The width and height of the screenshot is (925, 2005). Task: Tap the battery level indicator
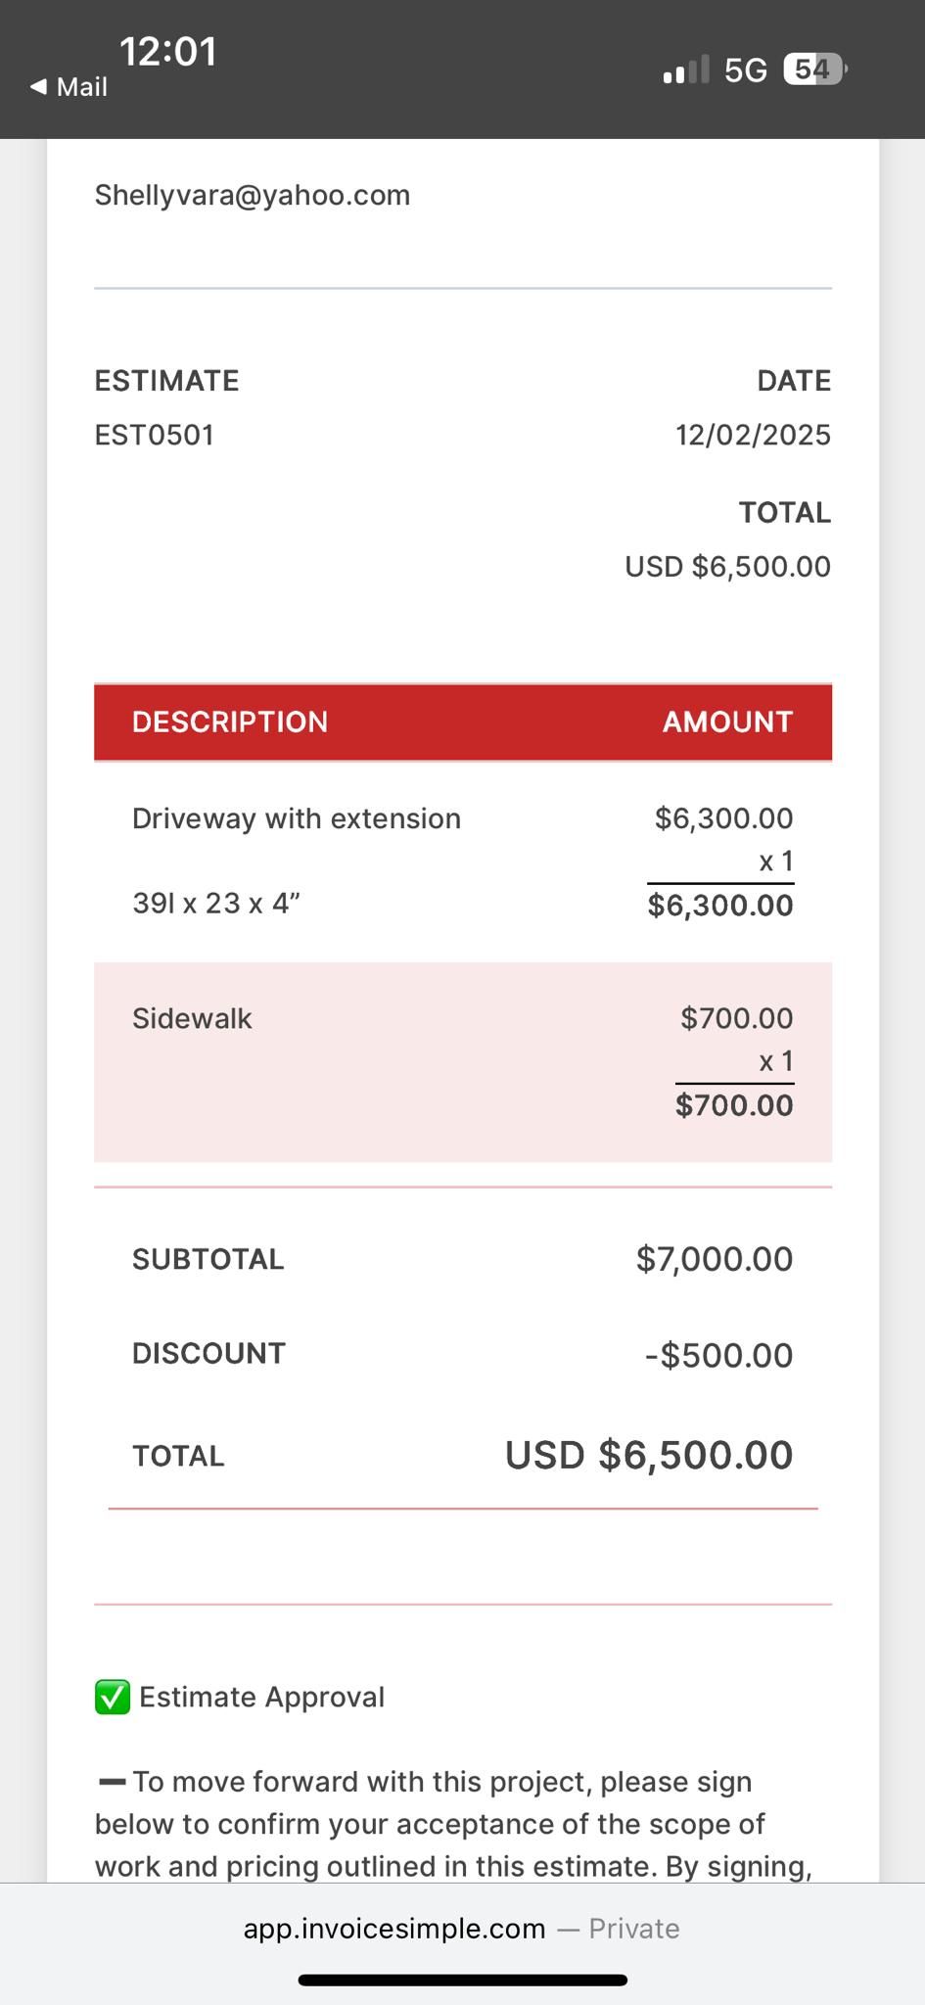tap(814, 70)
